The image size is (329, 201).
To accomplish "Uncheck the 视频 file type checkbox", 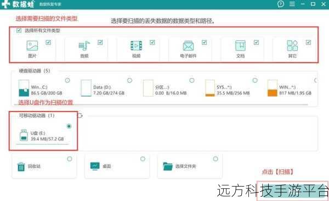I will (152, 42).
